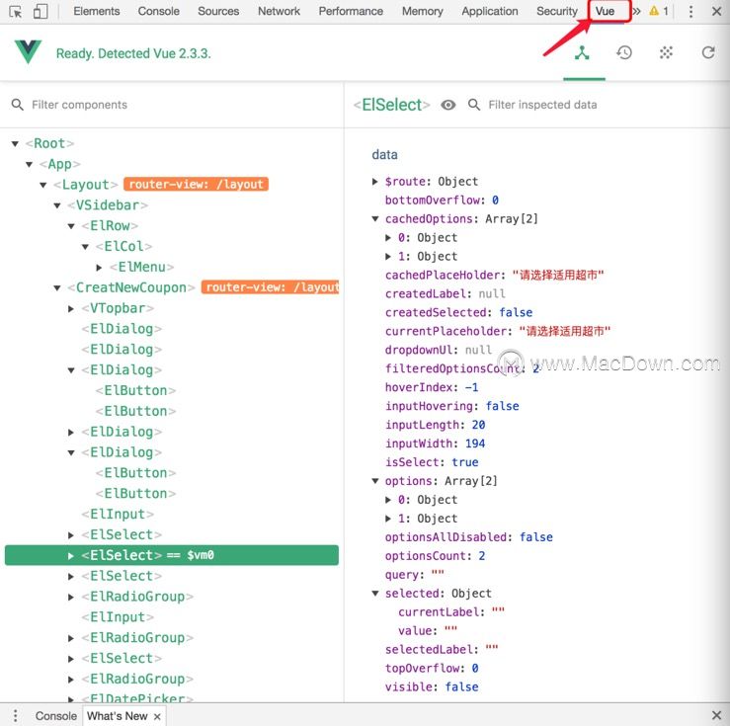
Task: Click the inputHovering: false row
Action: click(x=452, y=406)
